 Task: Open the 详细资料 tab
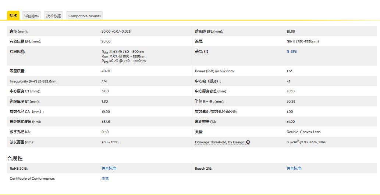(32, 16)
